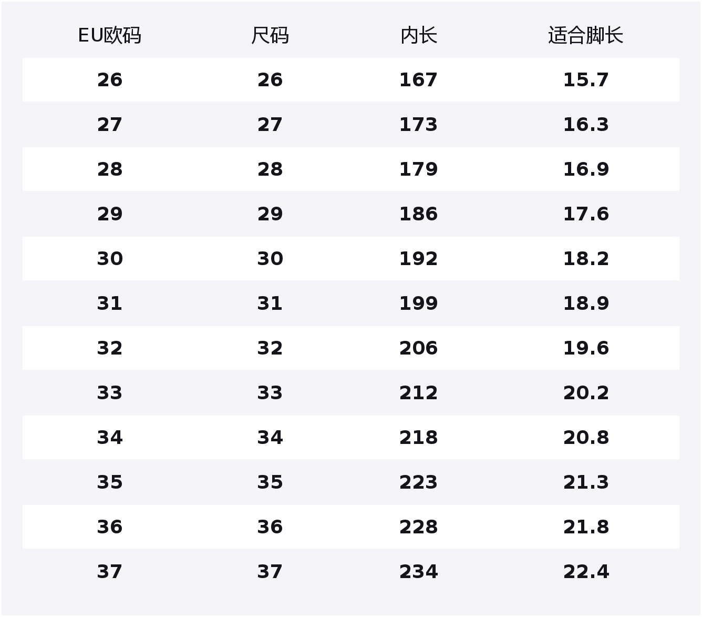This screenshot has width=702, height=617.
Task: Click foot length 20.8 cell
Action: [586, 438]
